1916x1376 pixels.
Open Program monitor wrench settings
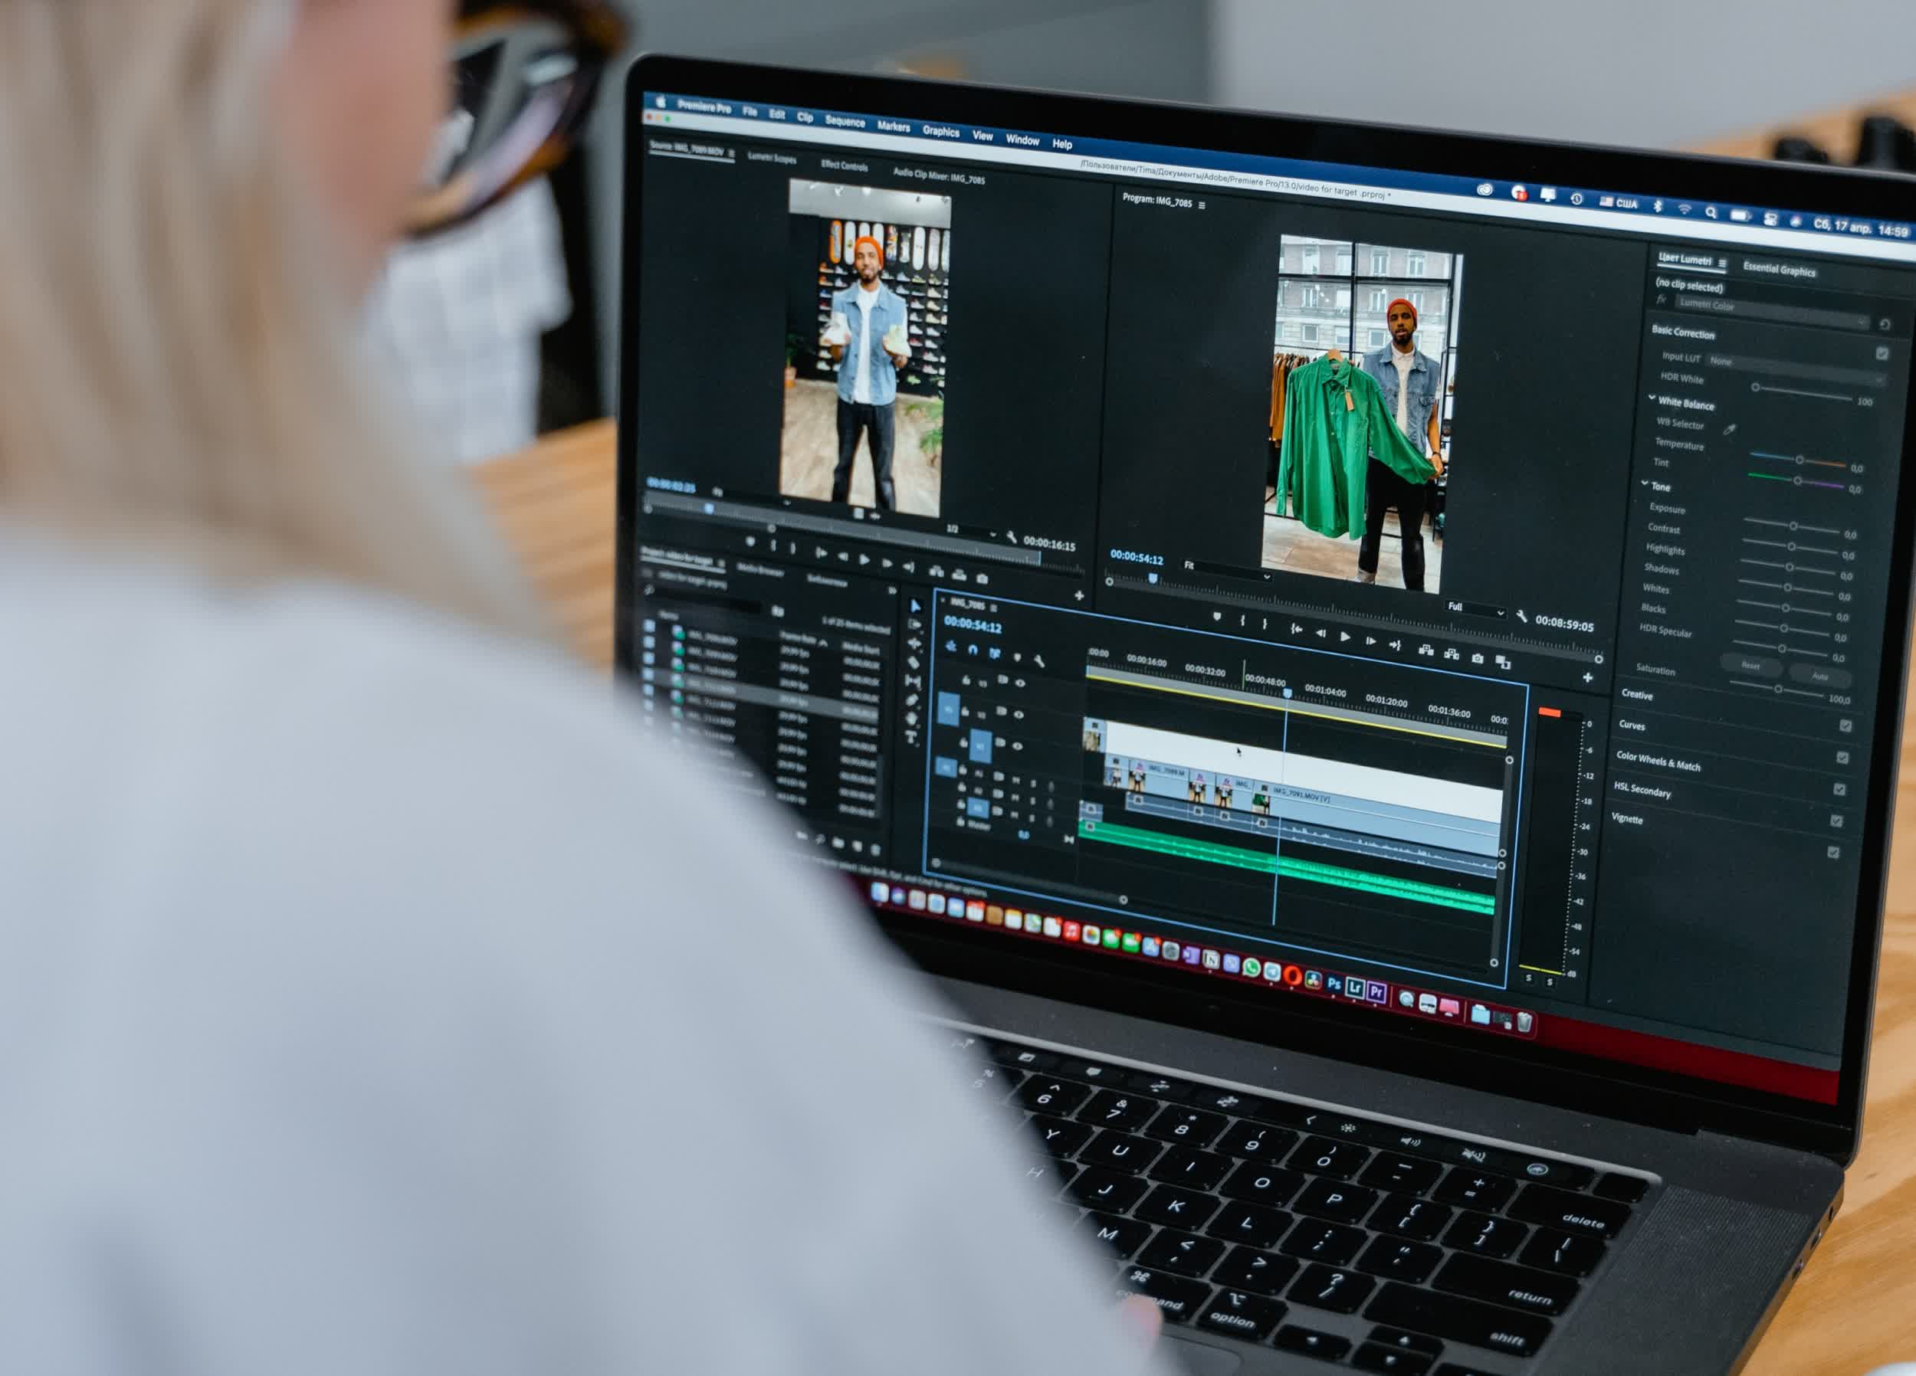click(1521, 618)
